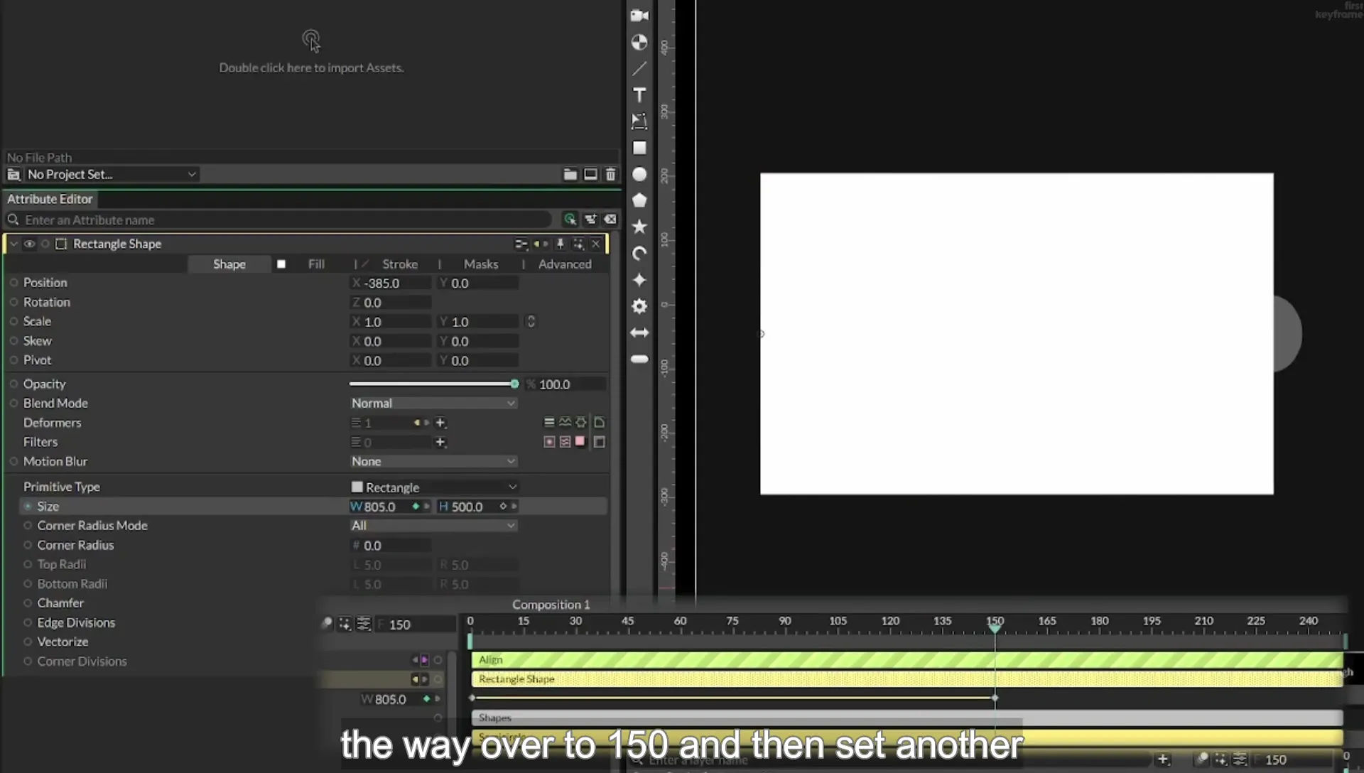The width and height of the screenshot is (1364, 773).
Task: Select the arc shape tool
Action: pyautogui.click(x=639, y=254)
